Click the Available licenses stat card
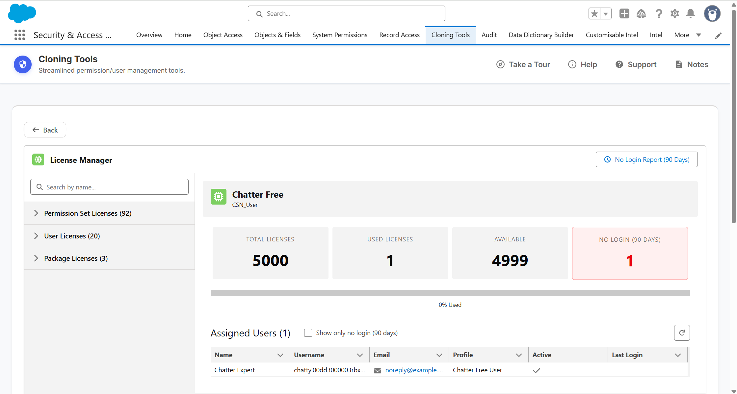737x394 pixels. click(x=510, y=253)
